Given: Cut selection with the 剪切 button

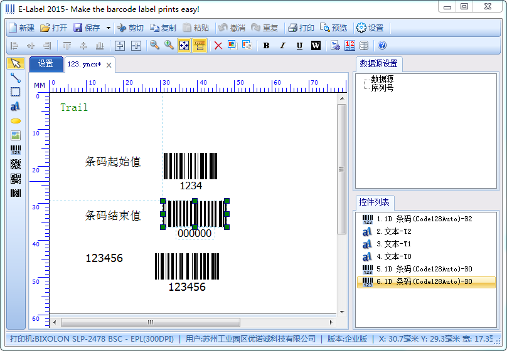Looking at the screenshot, I should click(130, 28).
